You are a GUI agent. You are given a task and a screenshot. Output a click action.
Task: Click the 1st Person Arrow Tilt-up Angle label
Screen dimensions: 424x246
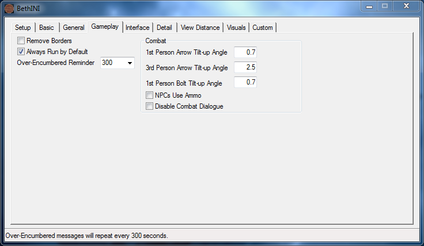click(x=187, y=52)
